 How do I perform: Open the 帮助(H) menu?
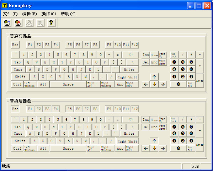pos(68,14)
